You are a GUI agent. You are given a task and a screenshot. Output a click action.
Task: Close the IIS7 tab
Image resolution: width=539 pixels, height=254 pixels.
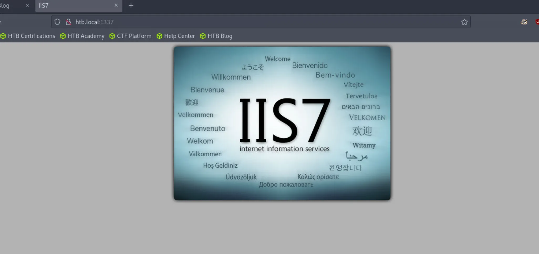point(116,5)
